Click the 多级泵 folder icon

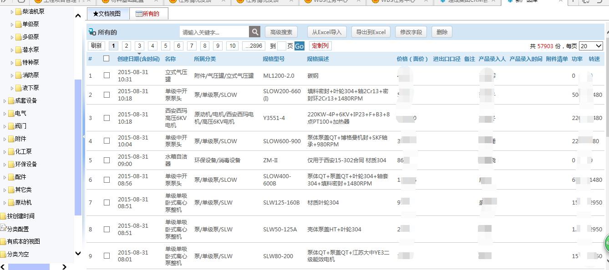click(x=18, y=37)
